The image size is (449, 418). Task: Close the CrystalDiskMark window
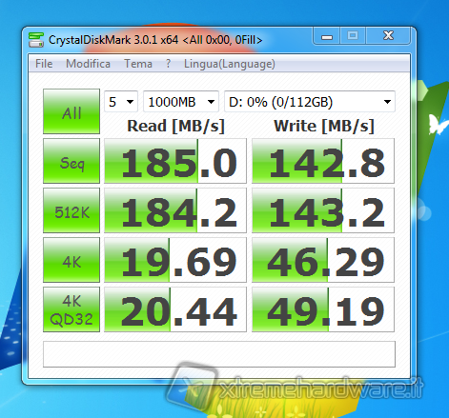pyautogui.click(x=388, y=36)
